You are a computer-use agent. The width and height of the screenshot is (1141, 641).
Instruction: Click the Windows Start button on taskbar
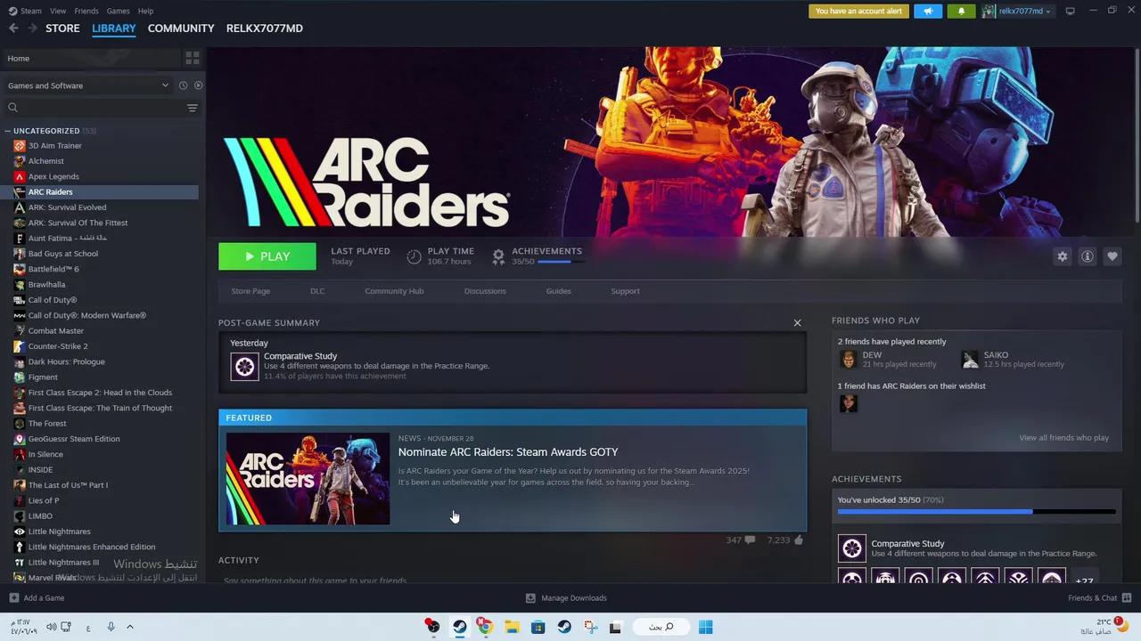point(705,627)
